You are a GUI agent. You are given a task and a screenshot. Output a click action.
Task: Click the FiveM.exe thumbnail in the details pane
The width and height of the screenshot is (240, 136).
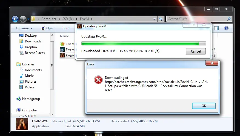22,124
